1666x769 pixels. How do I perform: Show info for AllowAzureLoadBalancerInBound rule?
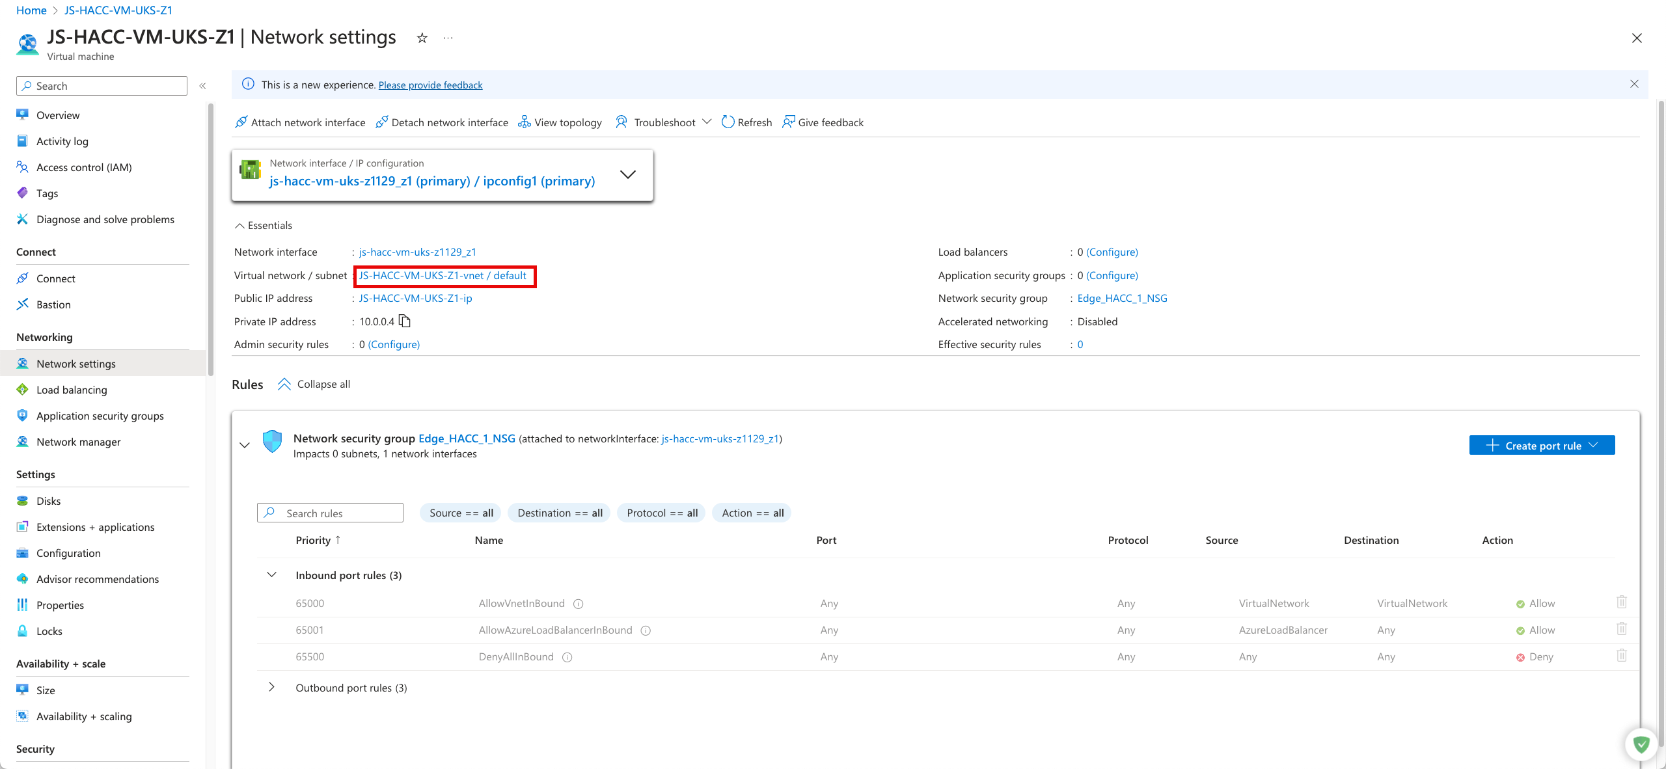pyautogui.click(x=646, y=630)
